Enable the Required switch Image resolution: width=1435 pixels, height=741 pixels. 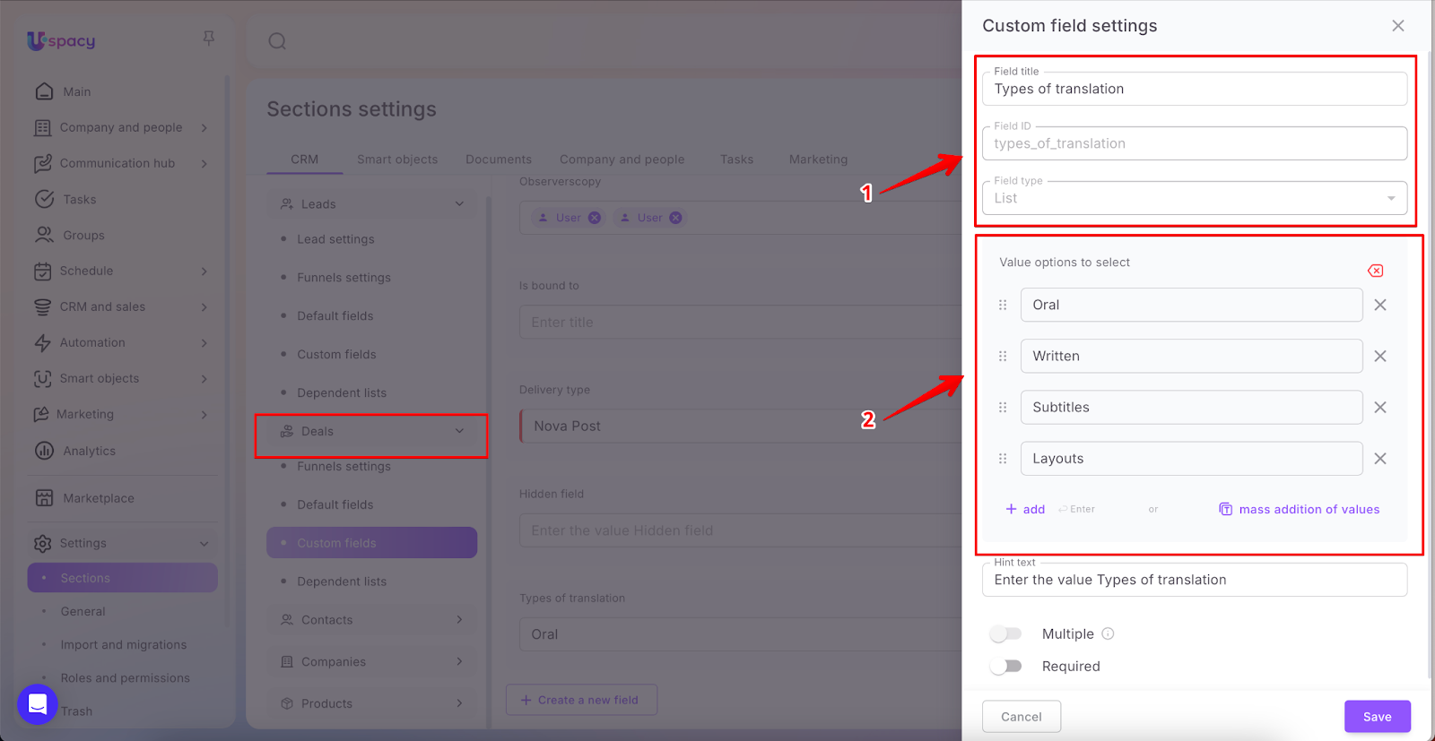point(1005,666)
